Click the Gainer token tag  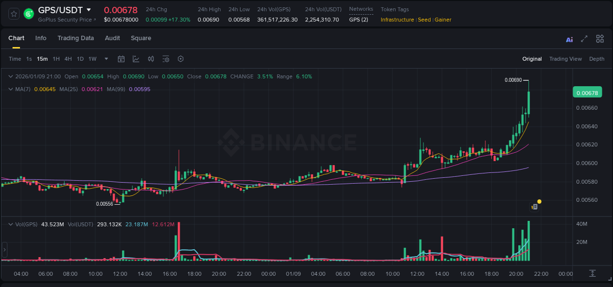point(443,20)
